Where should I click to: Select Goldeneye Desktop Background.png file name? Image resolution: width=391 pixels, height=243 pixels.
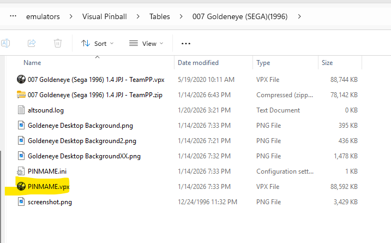coord(80,126)
